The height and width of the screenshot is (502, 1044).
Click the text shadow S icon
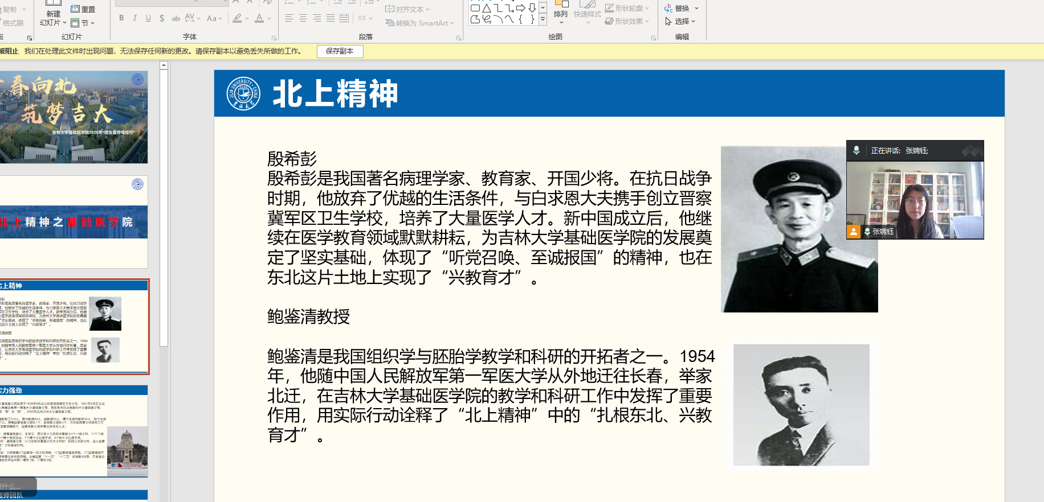click(162, 18)
